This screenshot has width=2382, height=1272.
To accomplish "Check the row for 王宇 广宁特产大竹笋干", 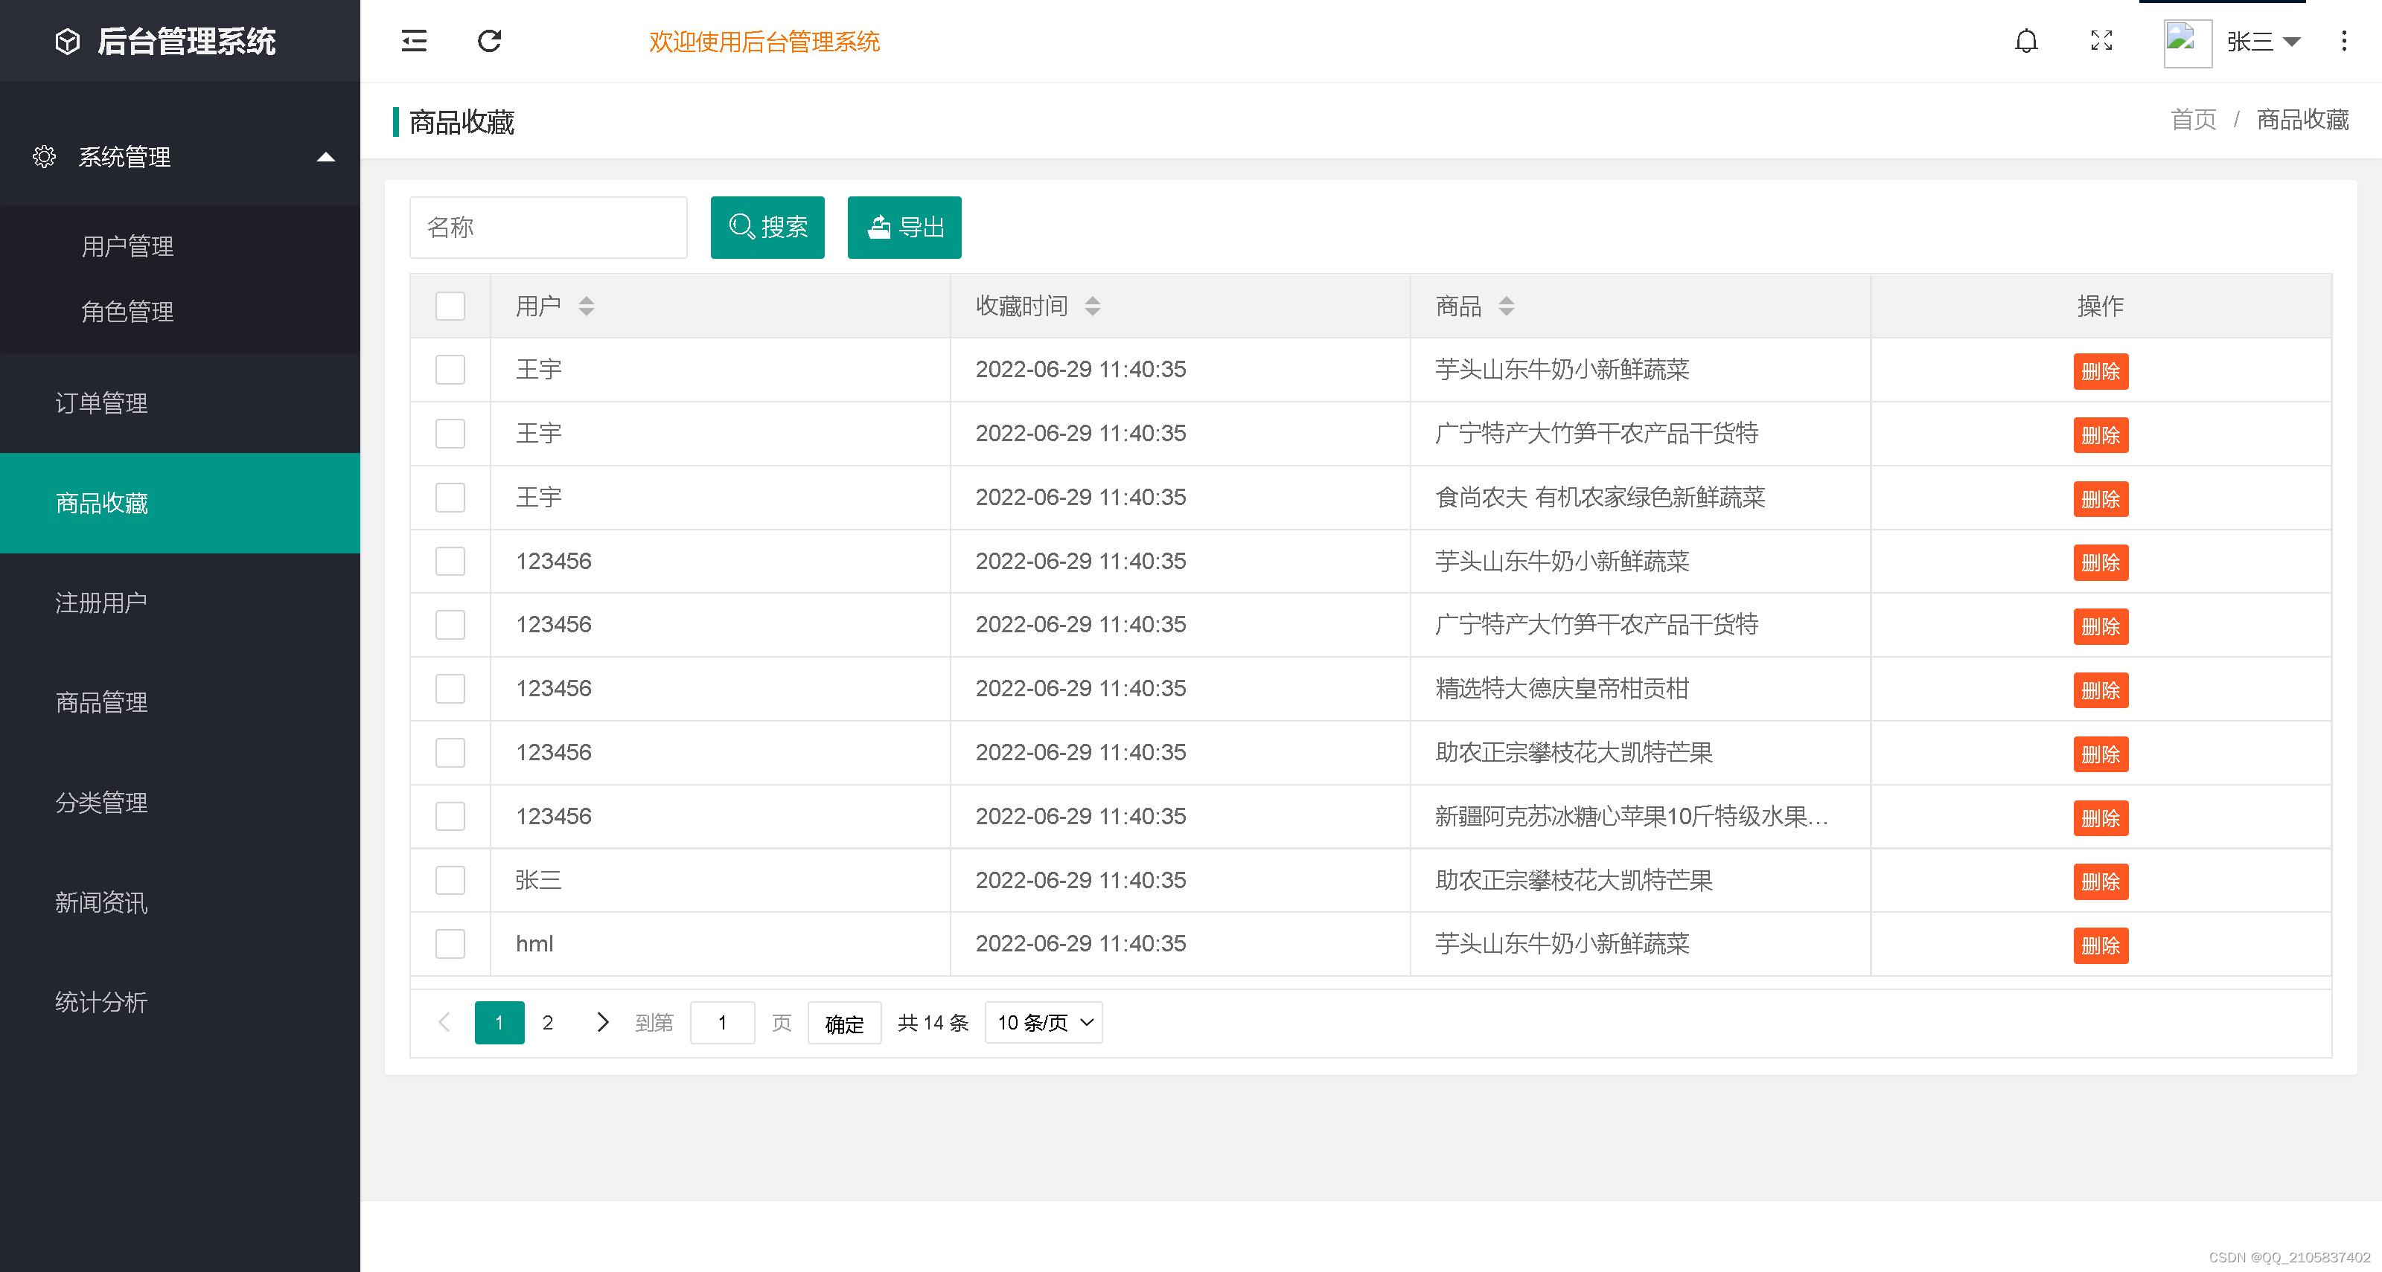I will [450, 433].
